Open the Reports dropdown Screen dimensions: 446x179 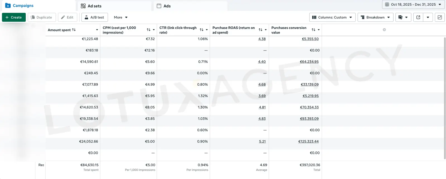pos(403,17)
